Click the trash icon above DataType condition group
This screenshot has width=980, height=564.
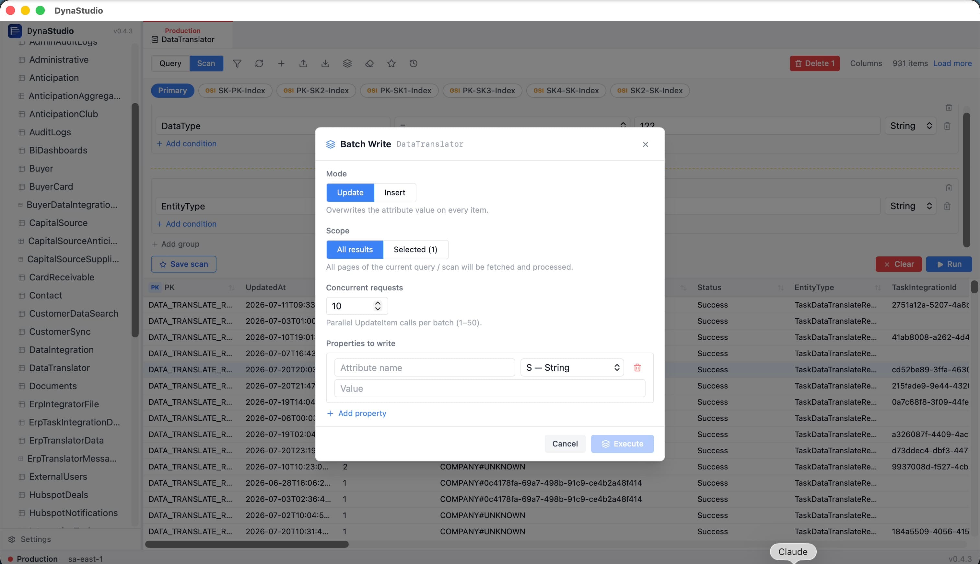click(949, 108)
